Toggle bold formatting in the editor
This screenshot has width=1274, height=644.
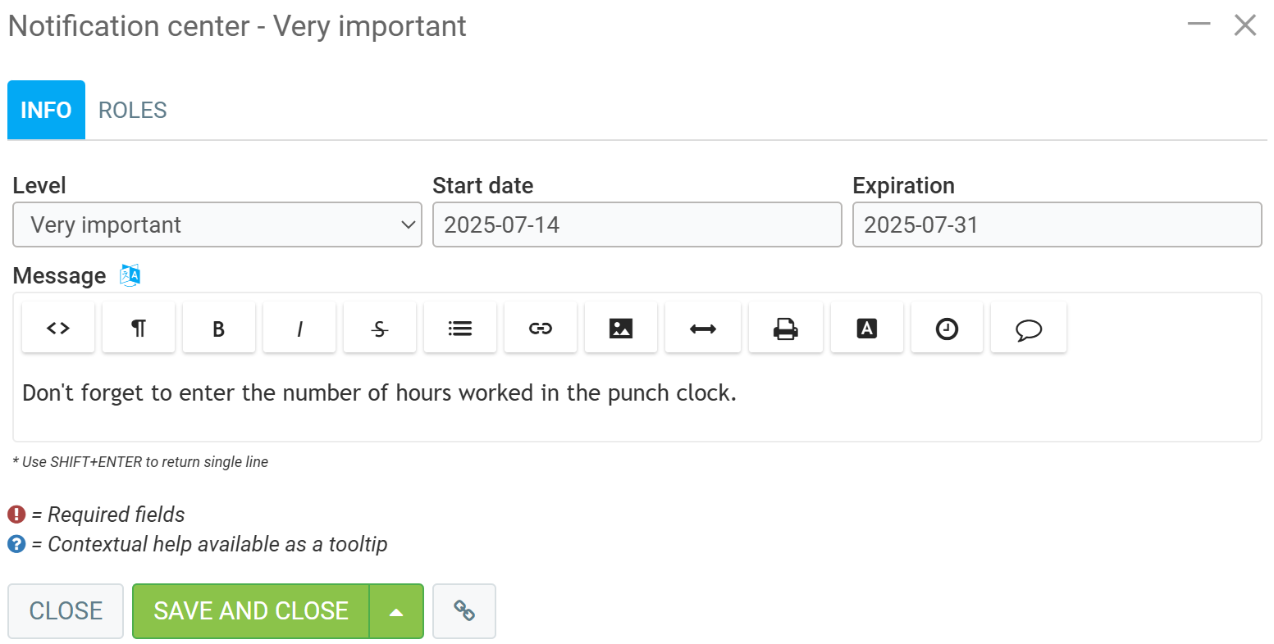coord(219,329)
